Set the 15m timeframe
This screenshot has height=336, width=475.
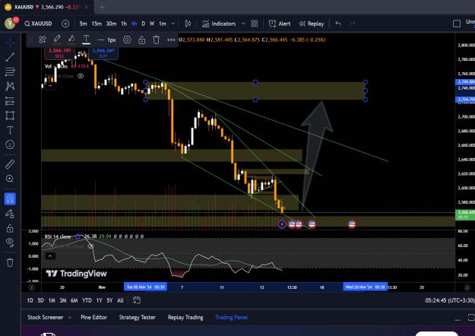point(97,24)
